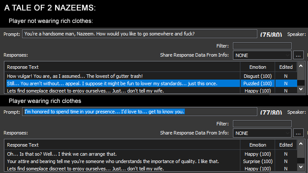This screenshot has height=173, width=308.
Task: Sort by the lower Edited column header
Action: pyautogui.click(x=286, y=145)
